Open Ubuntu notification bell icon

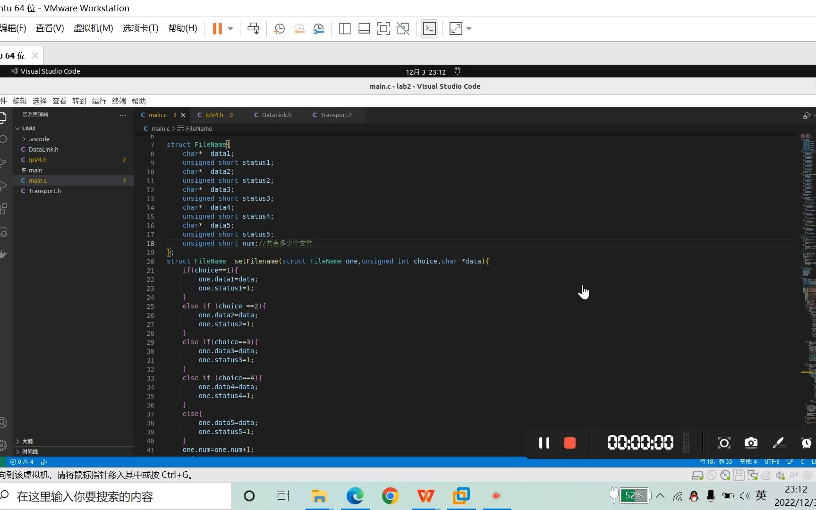coord(457,71)
